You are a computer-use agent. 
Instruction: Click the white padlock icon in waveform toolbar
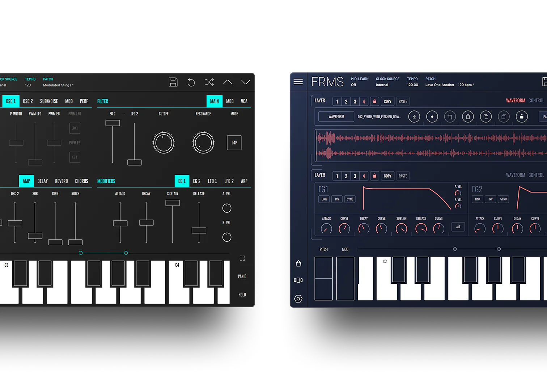tap(522, 117)
